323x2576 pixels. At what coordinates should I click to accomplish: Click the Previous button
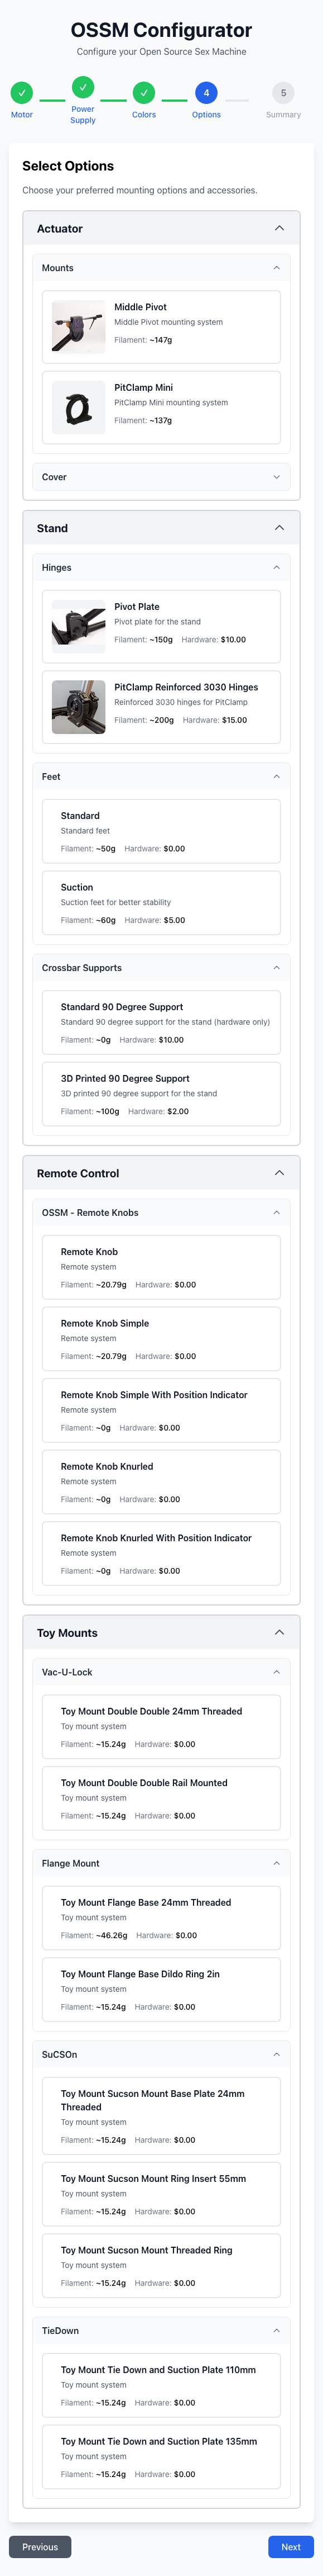pyautogui.click(x=40, y=2547)
